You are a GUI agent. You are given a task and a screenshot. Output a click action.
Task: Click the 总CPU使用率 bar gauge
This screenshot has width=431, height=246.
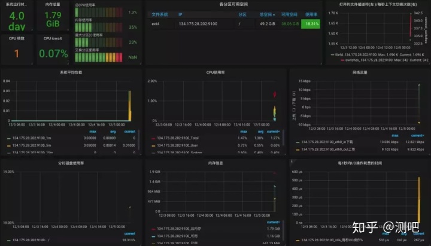coord(99,13)
